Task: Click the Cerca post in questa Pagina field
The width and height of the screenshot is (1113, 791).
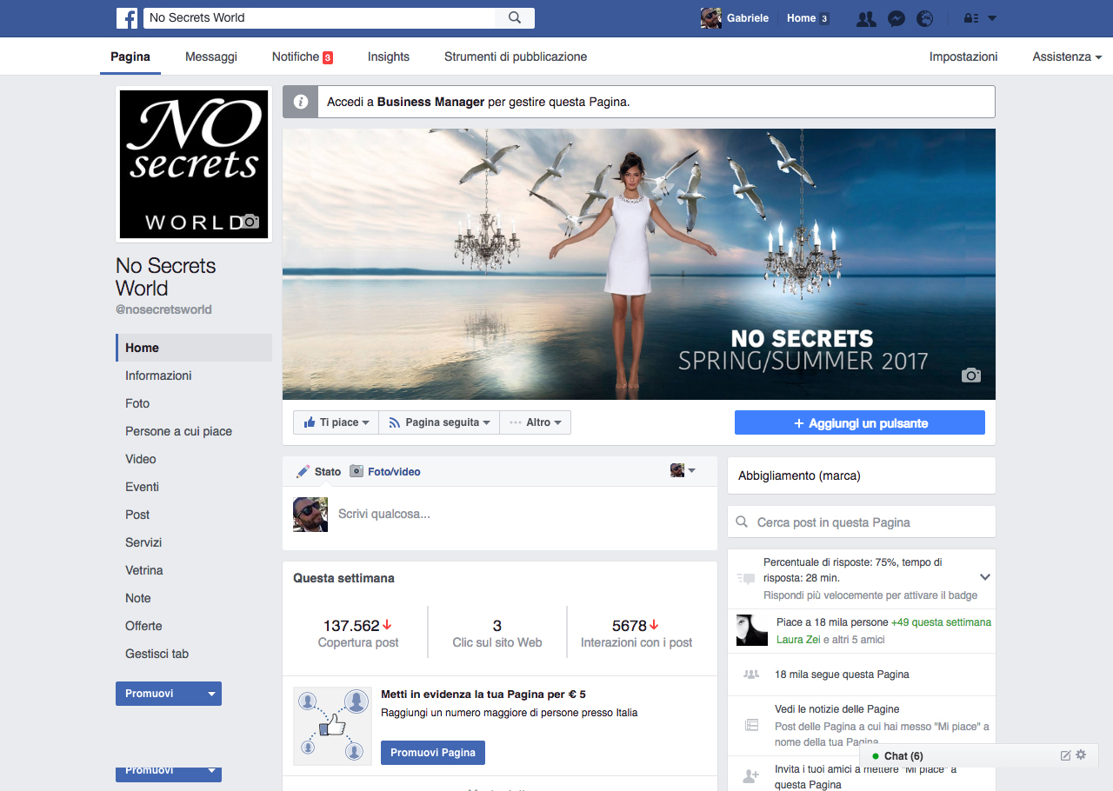Action: [862, 522]
